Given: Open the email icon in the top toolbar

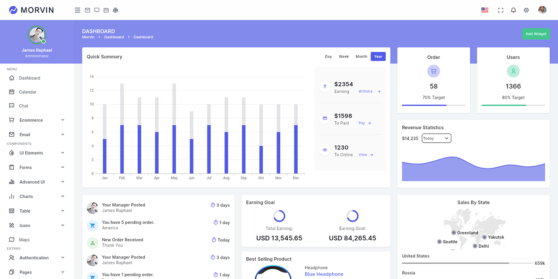Looking at the screenshot, I should coord(87,10).
